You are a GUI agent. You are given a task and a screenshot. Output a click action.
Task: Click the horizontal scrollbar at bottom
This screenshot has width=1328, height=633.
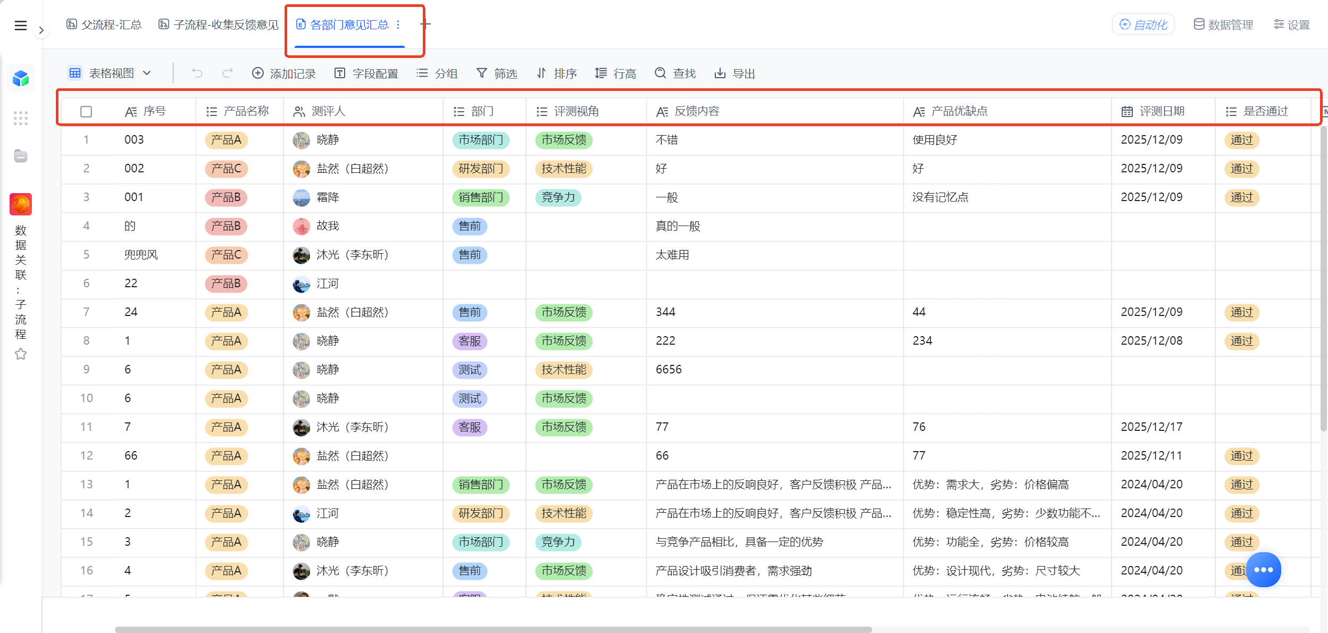pyautogui.click(x=493, y=629)
